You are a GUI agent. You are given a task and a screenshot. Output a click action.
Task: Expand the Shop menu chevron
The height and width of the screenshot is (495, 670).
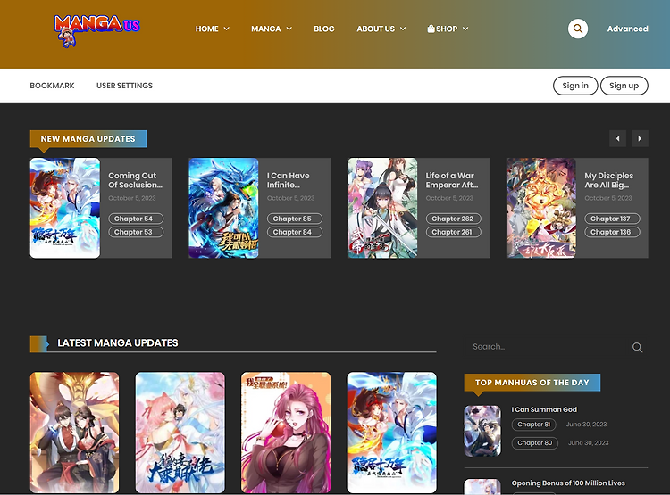point(465,29)
